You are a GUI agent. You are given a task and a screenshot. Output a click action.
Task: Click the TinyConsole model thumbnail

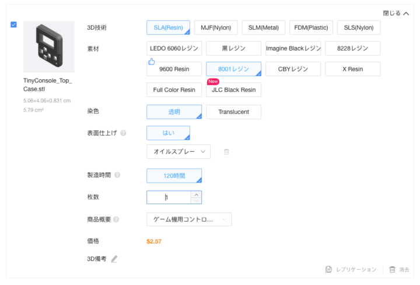[x=48, y=47]
